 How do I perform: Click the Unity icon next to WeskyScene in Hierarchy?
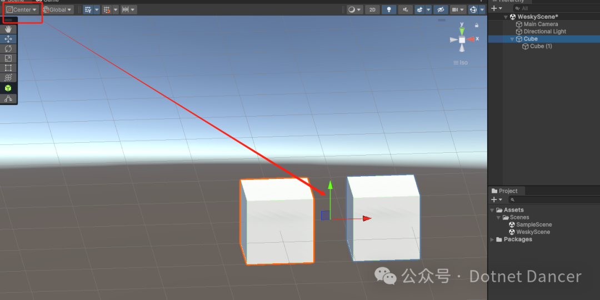coord(513,17)
